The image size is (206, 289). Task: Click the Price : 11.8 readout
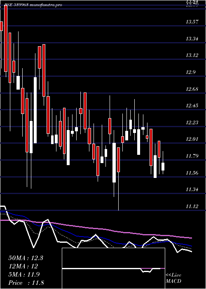(26, 283)
